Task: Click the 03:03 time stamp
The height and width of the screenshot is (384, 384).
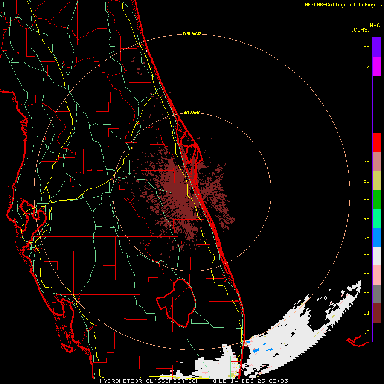Action: pyautogui.click(x=278, y=381)
